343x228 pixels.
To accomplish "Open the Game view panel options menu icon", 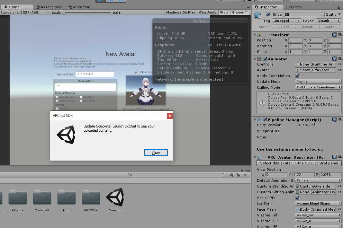I will (x=248, y=8).
